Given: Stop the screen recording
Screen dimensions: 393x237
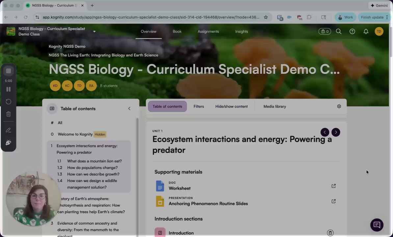Looking at the screenshot, I should coord(9,71).
